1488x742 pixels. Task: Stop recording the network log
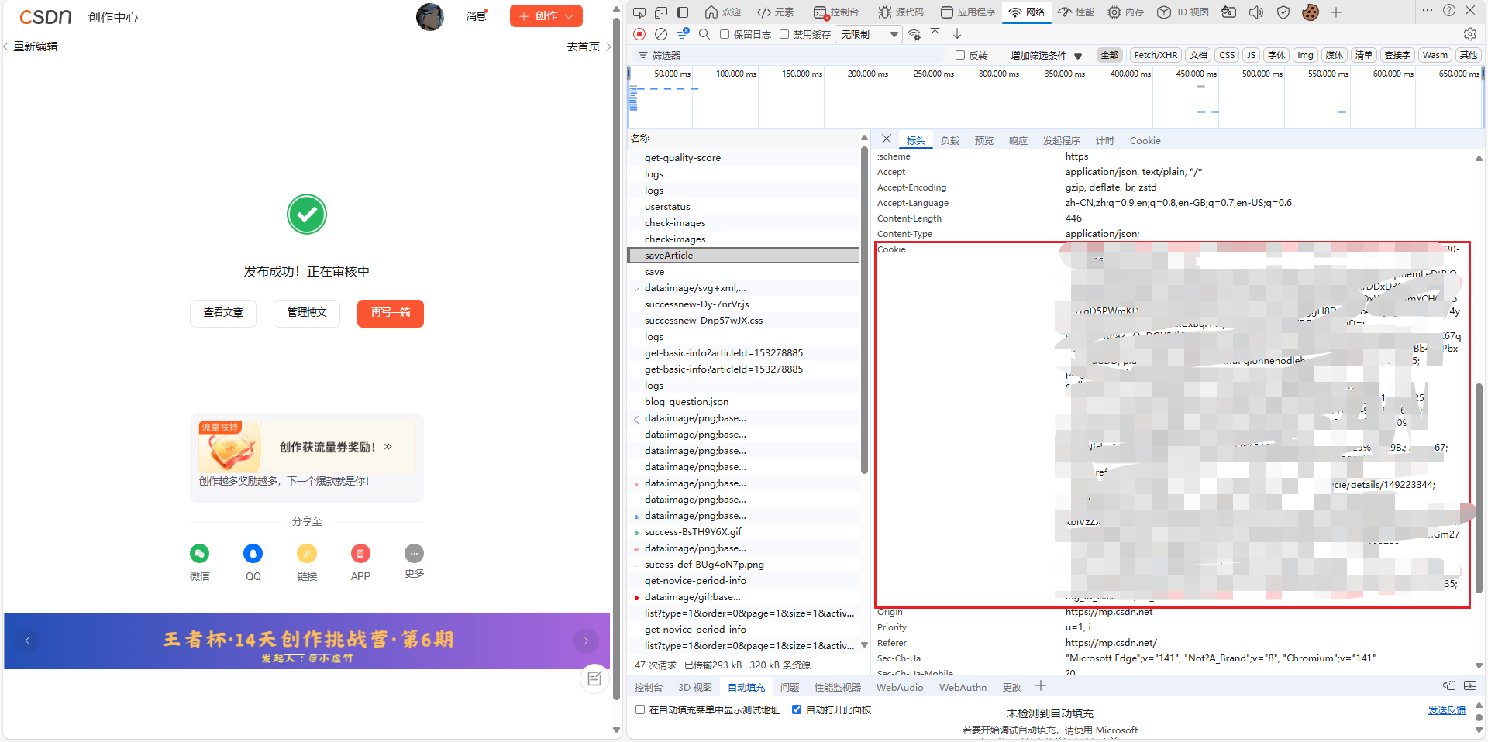(x=639, y=34)
